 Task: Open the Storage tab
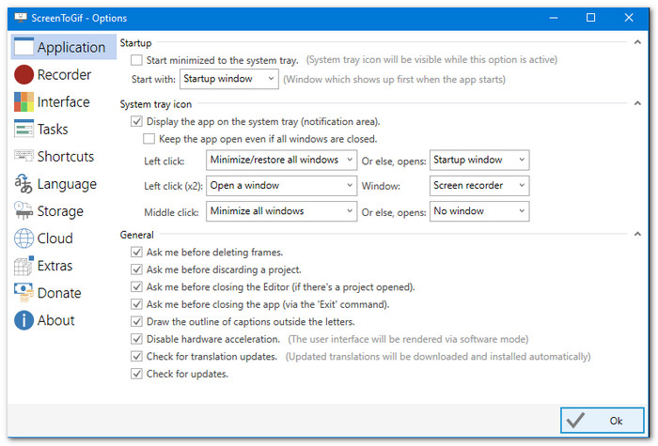point(63,211)
